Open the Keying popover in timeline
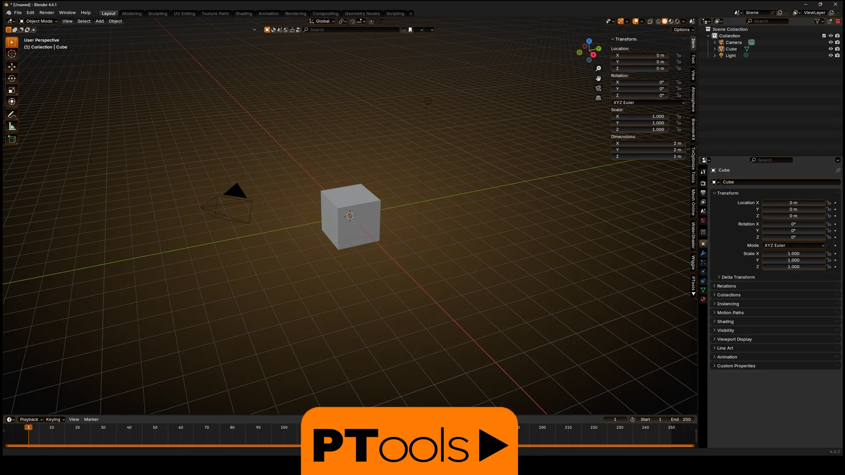This screenshot has height=475, width=845. [x=55, y=420]
